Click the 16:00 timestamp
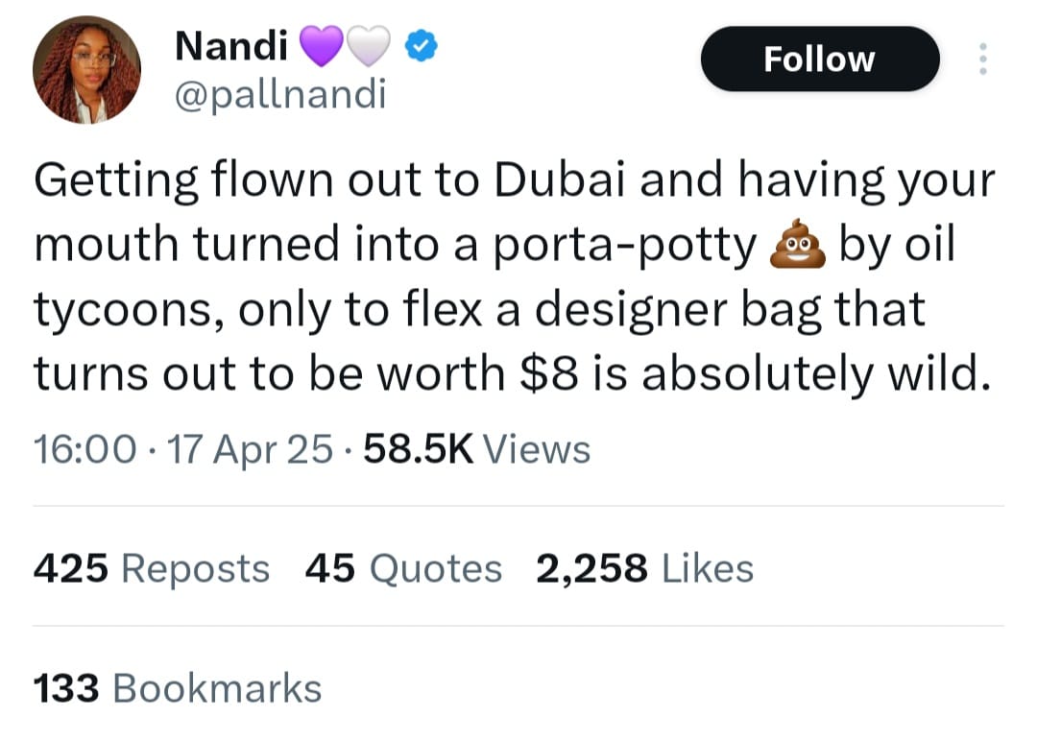The image size is (1037, 741). [x=84, y=448]
